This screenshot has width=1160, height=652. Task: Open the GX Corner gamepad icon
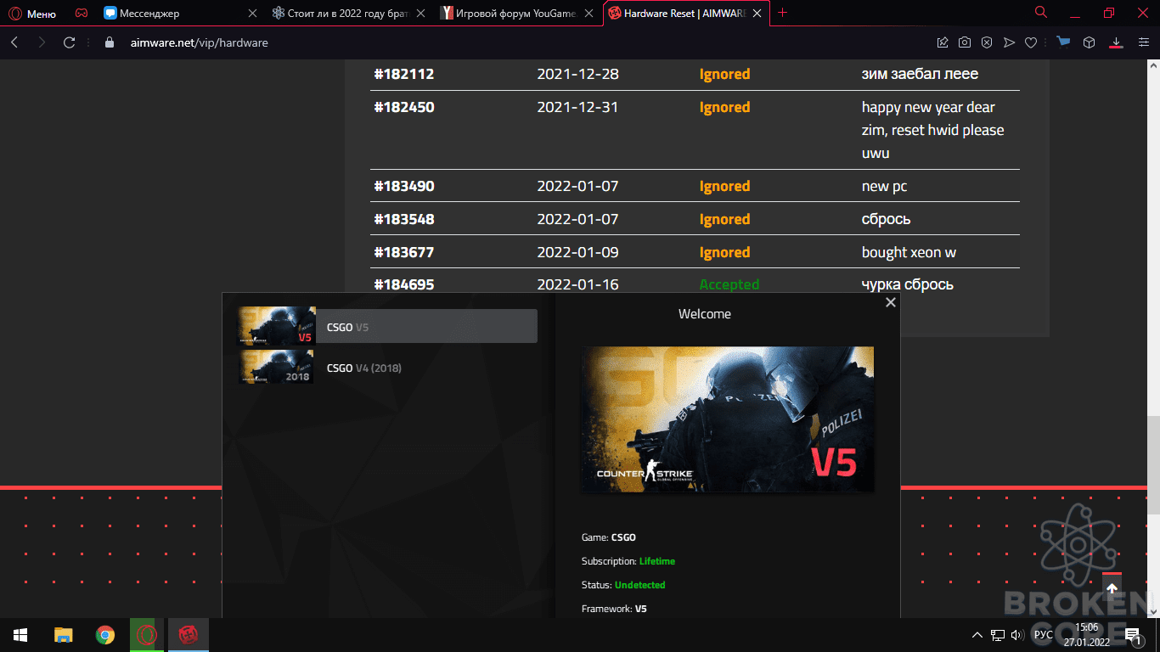tap(81, 14)
